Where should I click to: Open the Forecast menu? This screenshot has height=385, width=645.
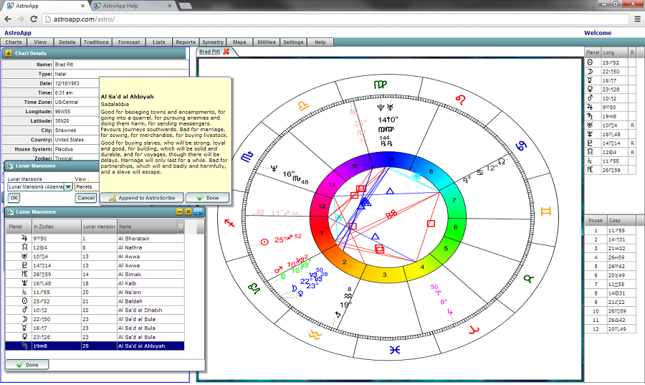[128, 42]
